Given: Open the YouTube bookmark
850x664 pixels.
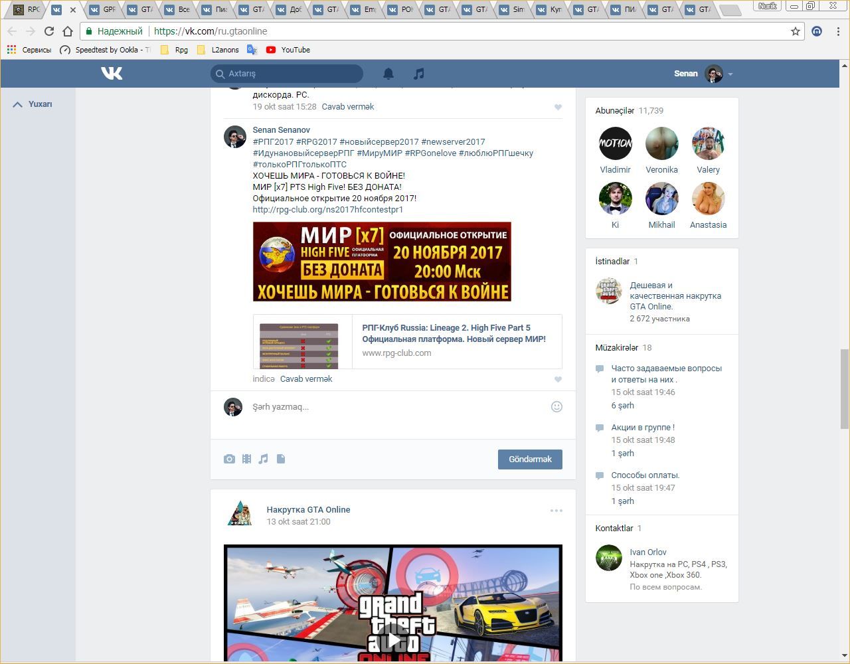Looking at the screenshot, I should pos(288,50).
